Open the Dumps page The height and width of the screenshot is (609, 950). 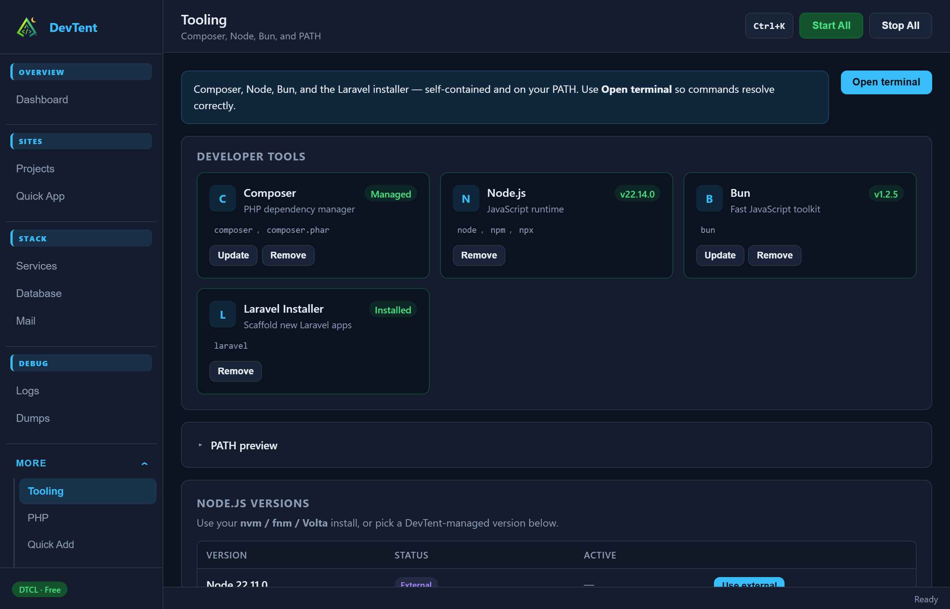pos(33,418)
